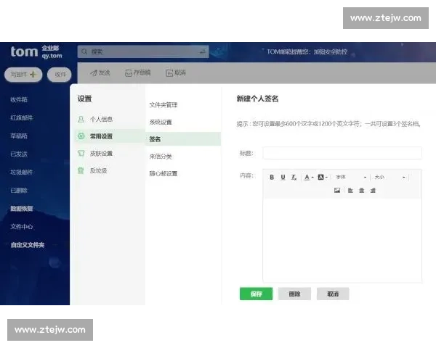
Task: Open the 草稿箱 drafts folder
Action: pyautogui.click(x=19, y=136)
